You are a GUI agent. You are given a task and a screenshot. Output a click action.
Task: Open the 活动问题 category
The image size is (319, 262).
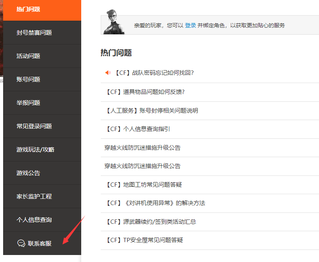tap(42, 56)
